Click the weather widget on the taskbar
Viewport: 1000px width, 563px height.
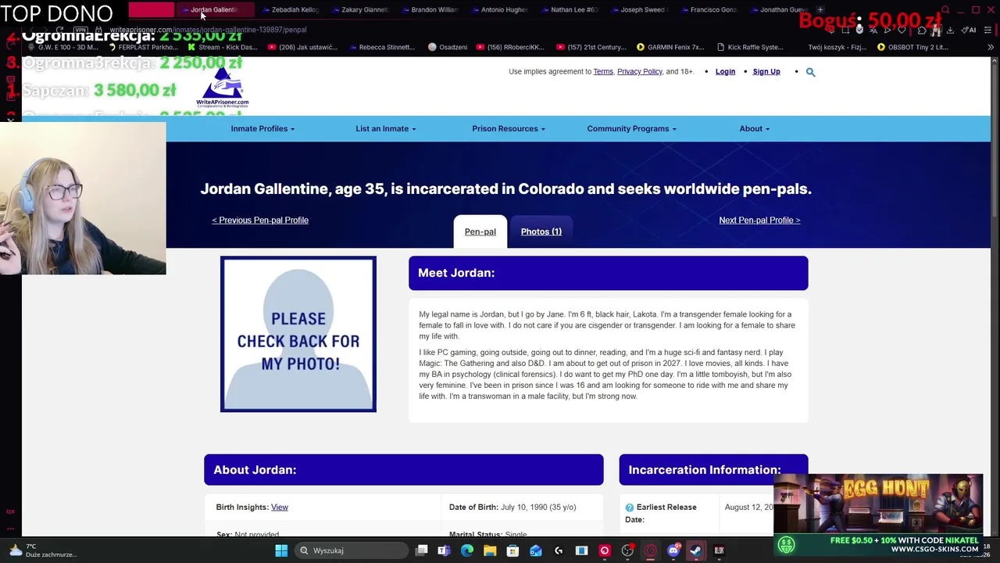43,550
